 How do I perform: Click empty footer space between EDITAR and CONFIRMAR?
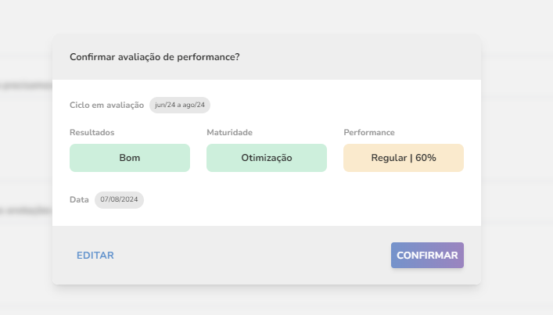click(x=250, y=255)
